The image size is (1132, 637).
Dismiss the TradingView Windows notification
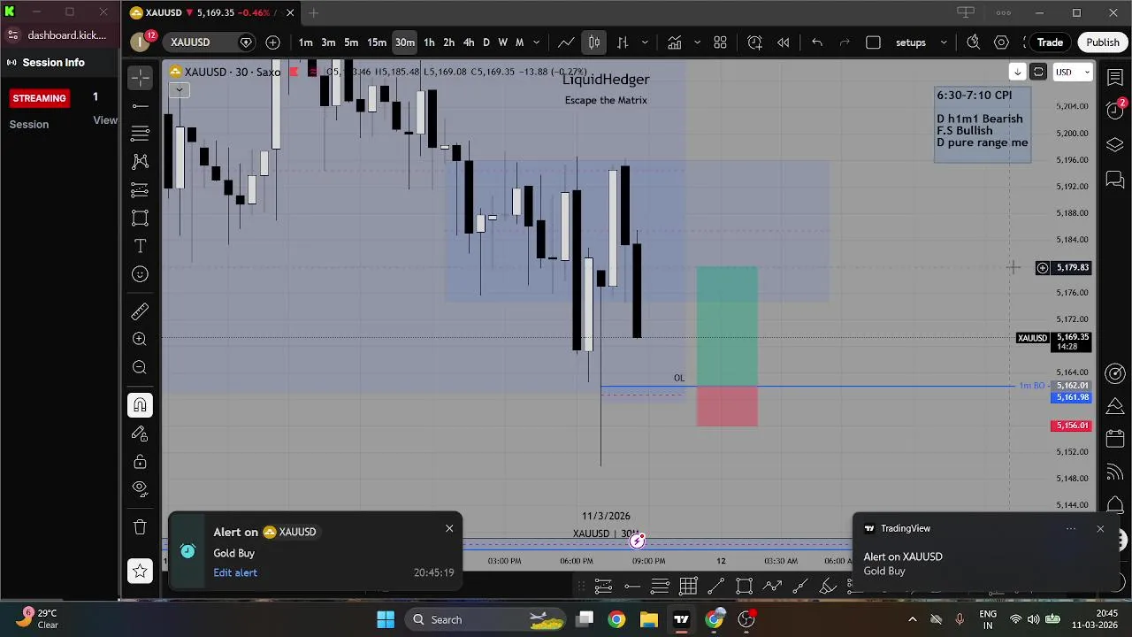1100,529
